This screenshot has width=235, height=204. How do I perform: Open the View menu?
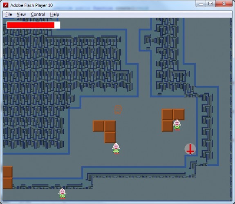[21, 14]
